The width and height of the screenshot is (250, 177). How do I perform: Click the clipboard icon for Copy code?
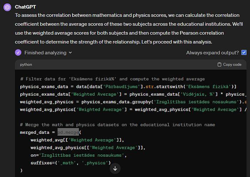point(219,64)
